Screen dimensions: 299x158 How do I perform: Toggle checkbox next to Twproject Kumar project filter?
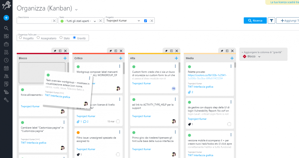(146, 21)
